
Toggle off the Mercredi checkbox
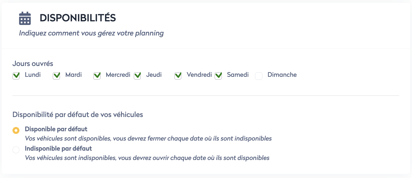[x=97, y=76]
